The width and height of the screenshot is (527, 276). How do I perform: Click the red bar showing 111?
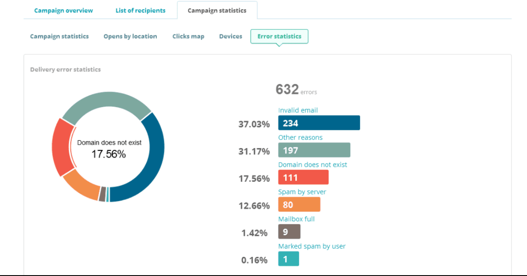[x=303, y=177]
